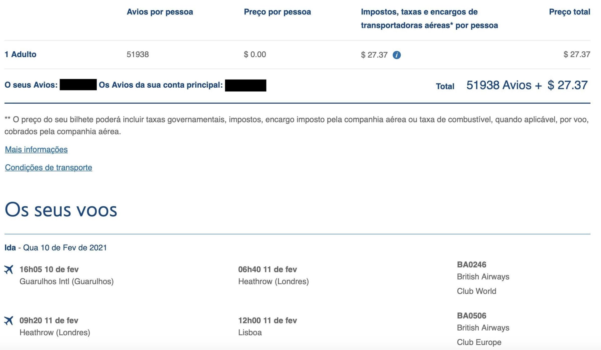Open the Condições de transporte link
The height and width of the screenshot is (350, 601).
coord(49,167)
